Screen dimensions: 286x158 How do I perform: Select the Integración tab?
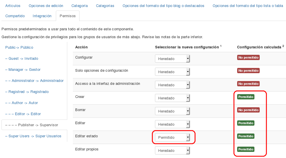click(x=42, y=16)
